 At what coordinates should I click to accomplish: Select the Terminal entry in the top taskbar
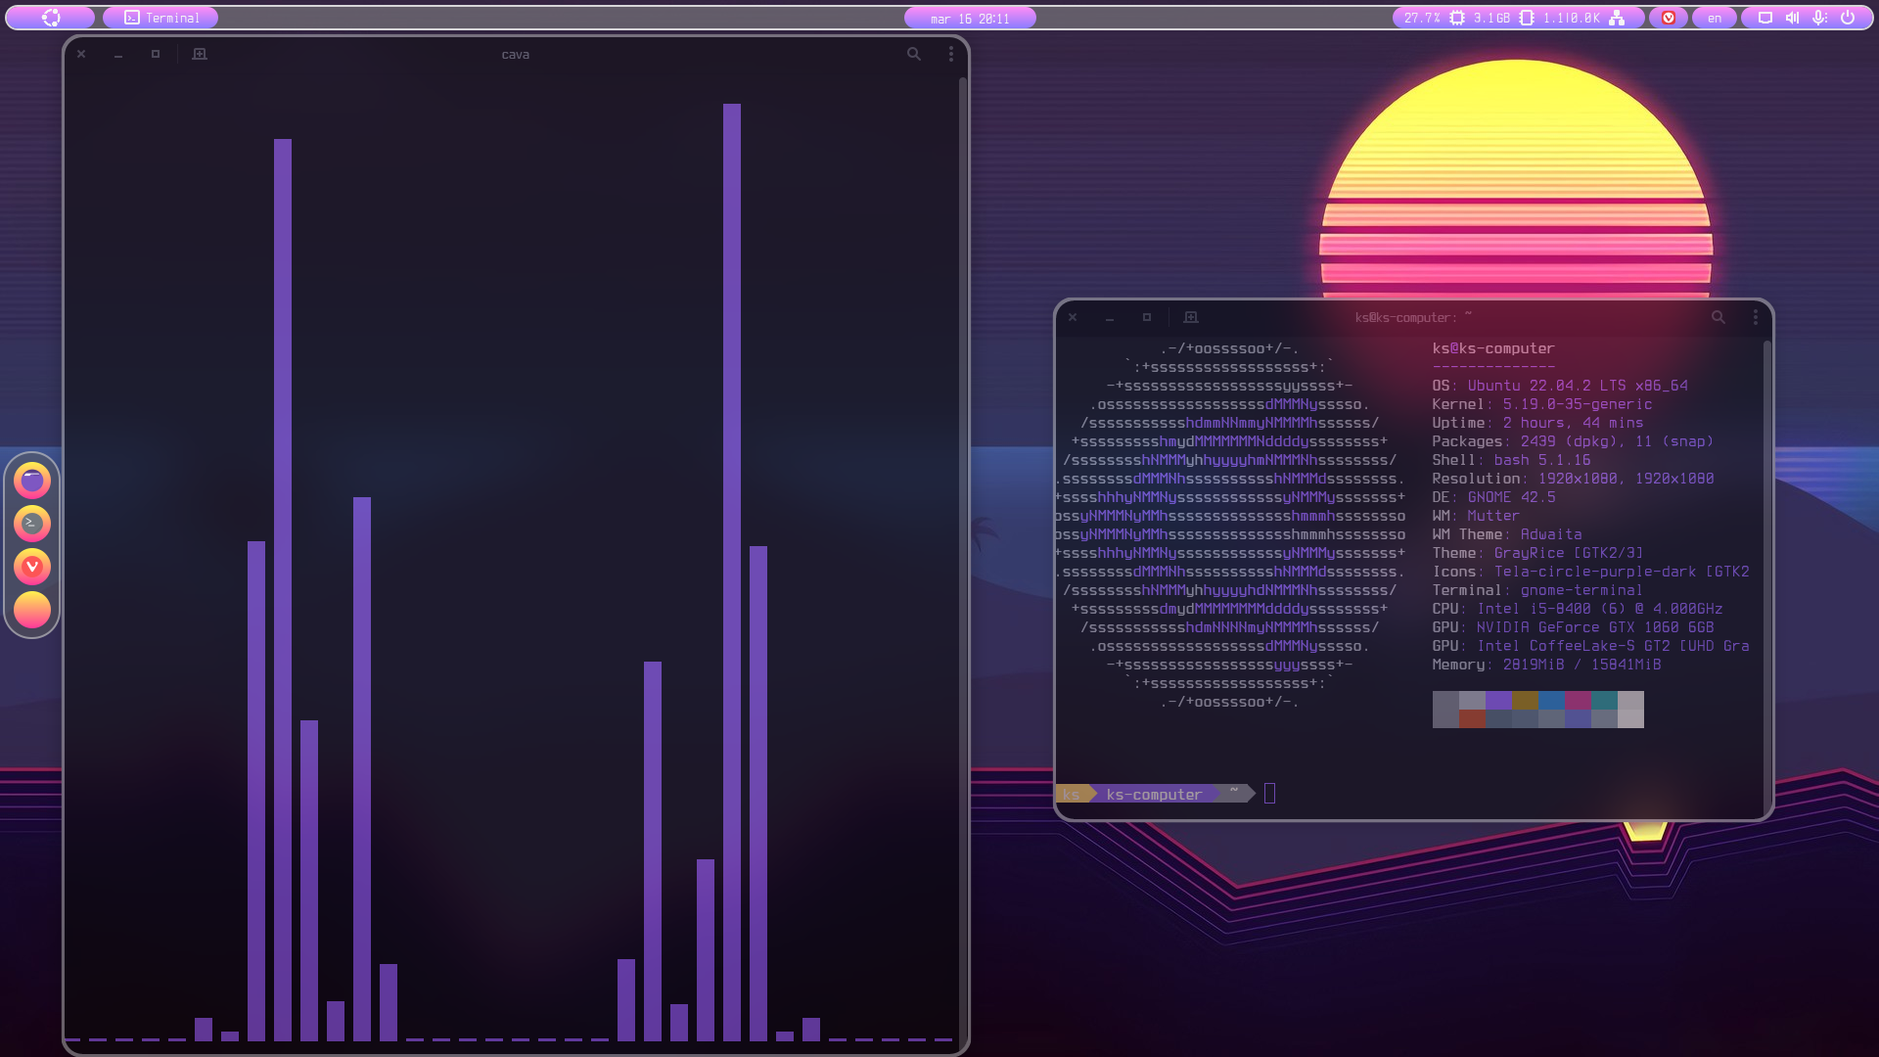click(x=160, y=17)
